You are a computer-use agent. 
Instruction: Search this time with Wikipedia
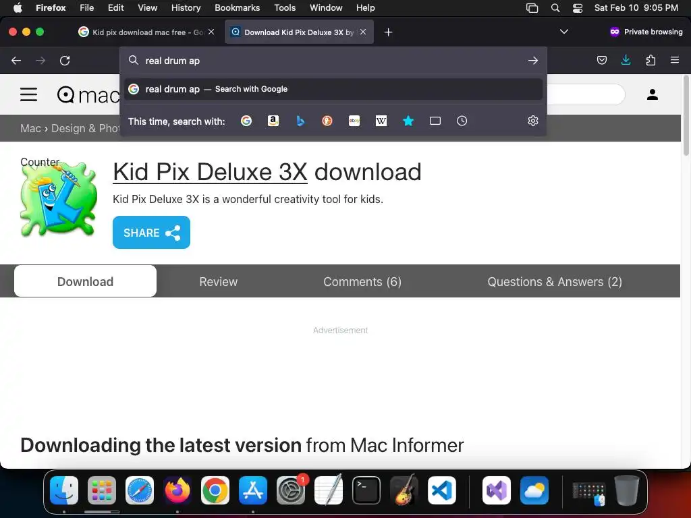pyautogui.click(x=381, y=121)
